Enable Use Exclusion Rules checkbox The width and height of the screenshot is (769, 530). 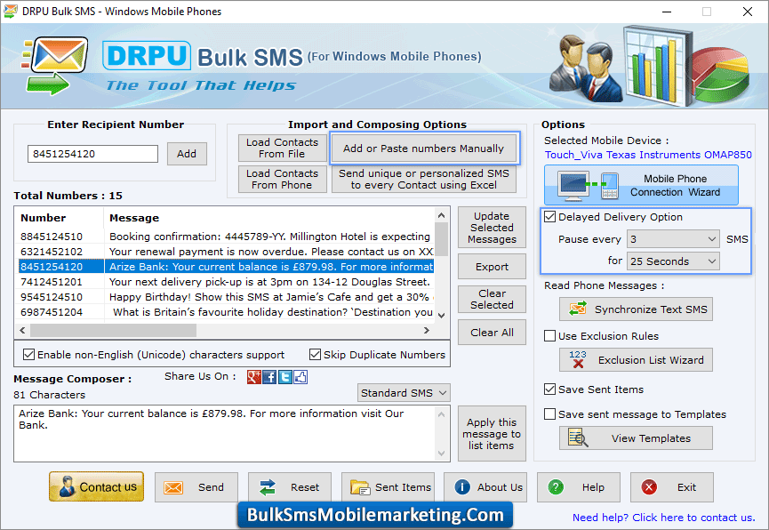549,335
